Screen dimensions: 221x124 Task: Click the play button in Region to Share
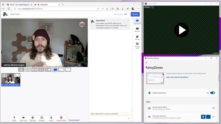181,30
